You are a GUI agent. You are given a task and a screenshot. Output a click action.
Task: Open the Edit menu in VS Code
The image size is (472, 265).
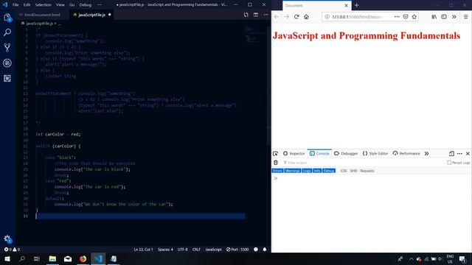(27, 5)
